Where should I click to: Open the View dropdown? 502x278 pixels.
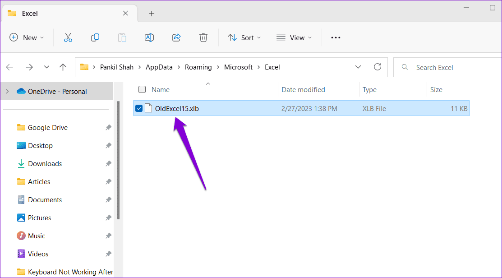pos(294,38)
